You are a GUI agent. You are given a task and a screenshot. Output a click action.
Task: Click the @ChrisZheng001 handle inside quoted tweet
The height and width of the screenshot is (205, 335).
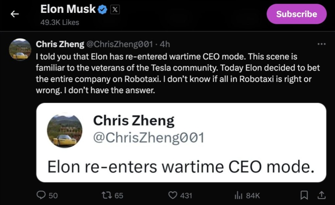point(149,137)
